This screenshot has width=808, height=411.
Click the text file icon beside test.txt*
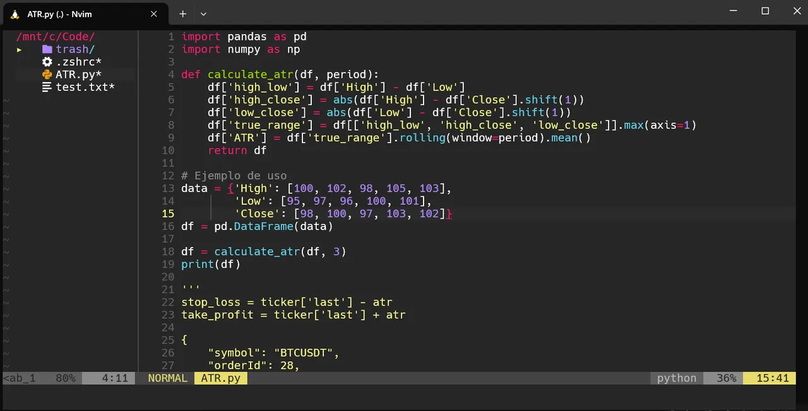tap(47, 87)
